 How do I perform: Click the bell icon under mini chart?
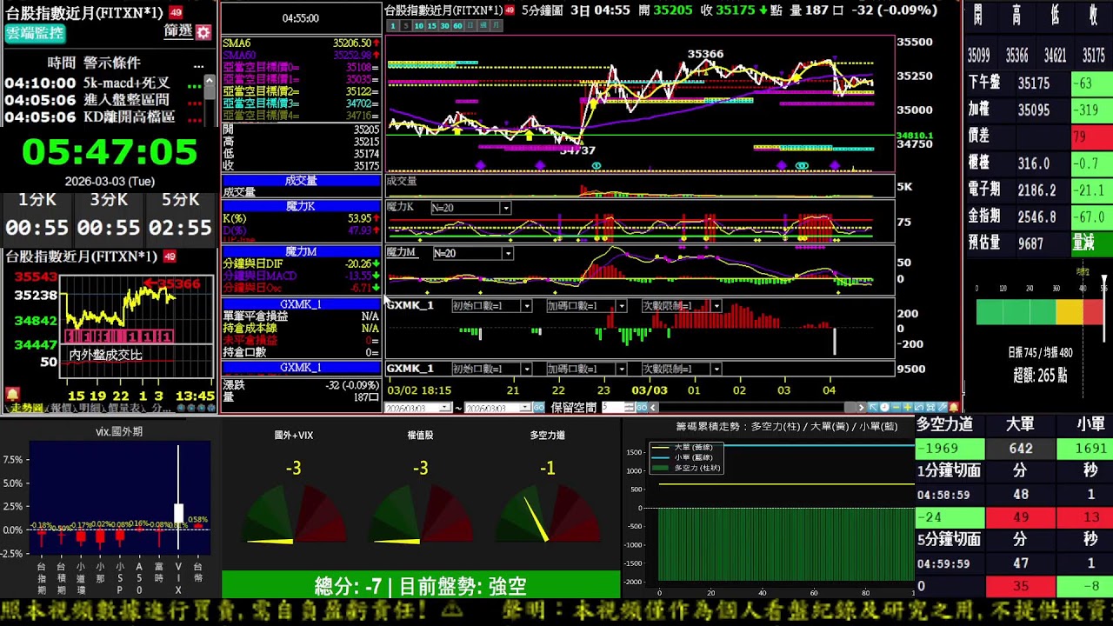click(12, 395)
